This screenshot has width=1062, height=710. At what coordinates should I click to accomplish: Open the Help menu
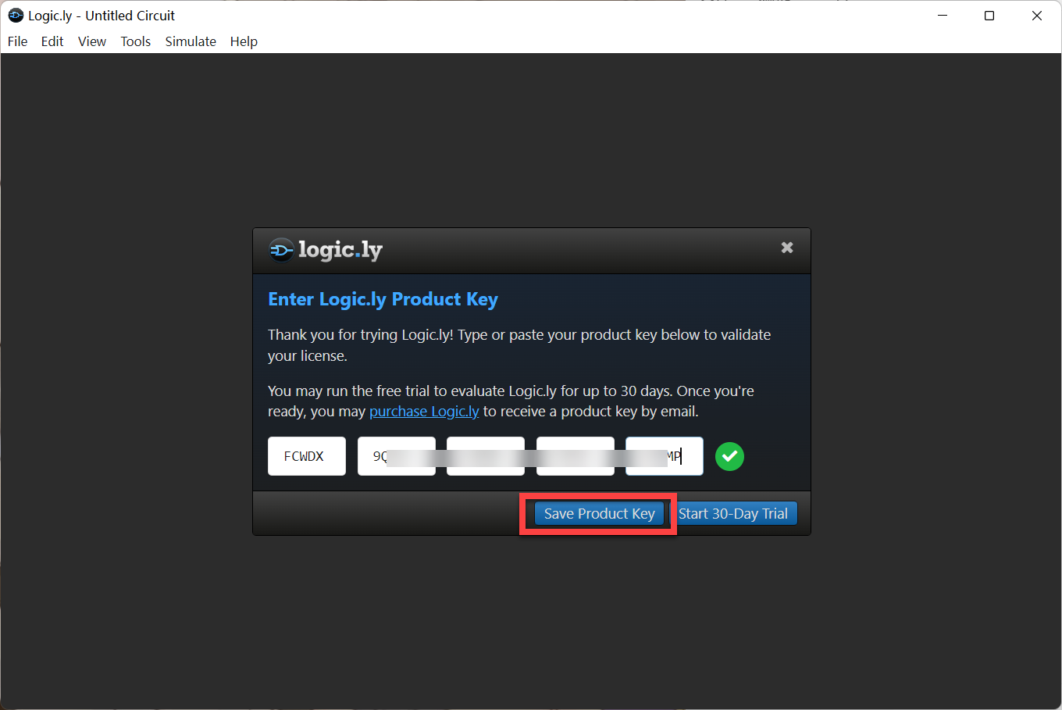point(244,41)
